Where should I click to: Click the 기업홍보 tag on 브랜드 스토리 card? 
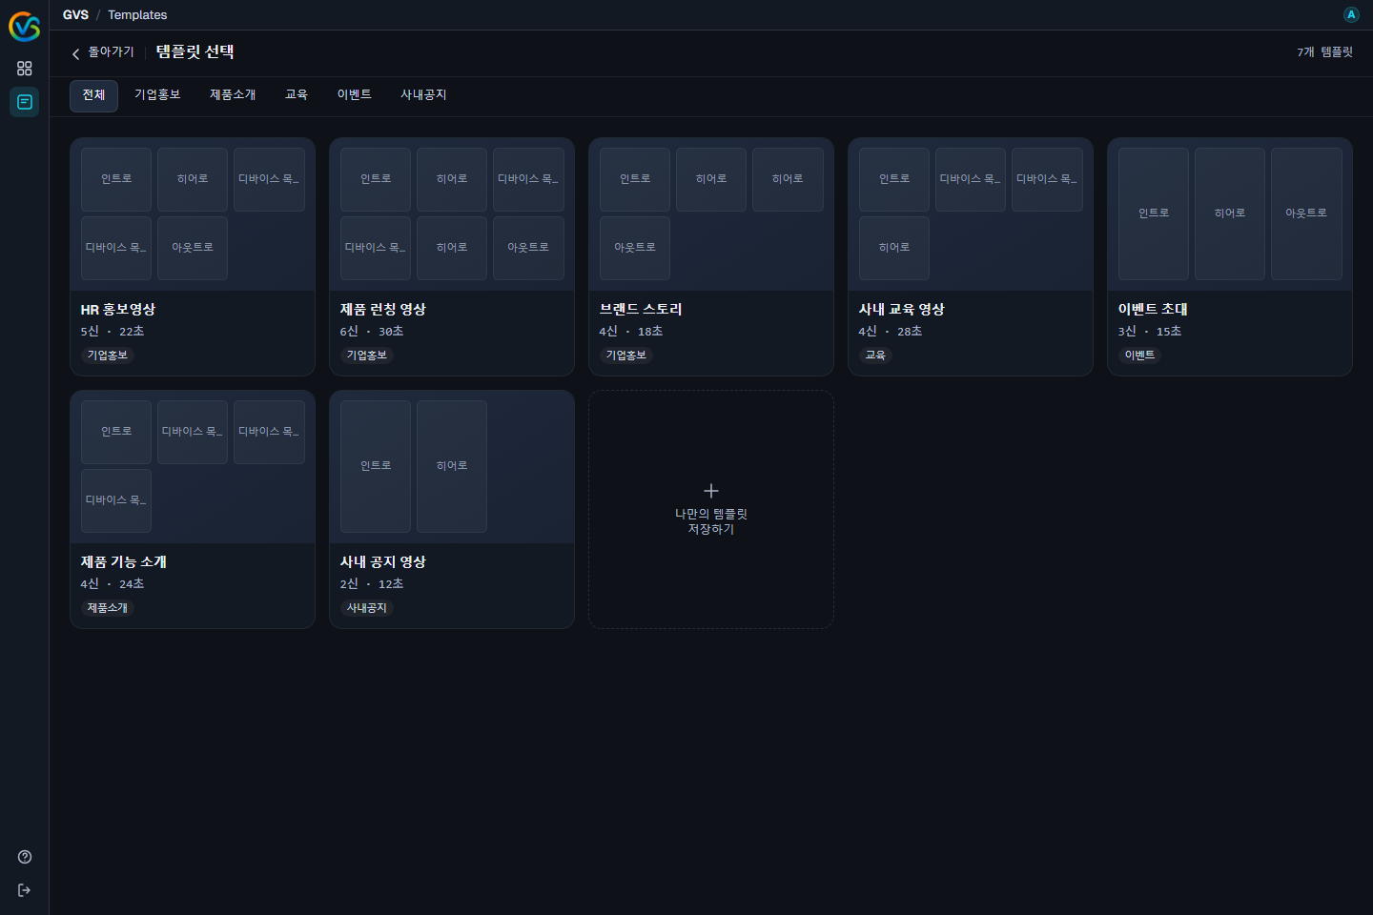(626, 356)
